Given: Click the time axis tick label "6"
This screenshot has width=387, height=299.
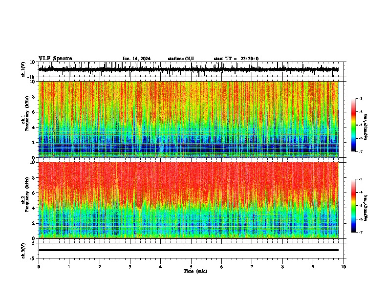Looking at the screenshot, I should pos(221,267).
